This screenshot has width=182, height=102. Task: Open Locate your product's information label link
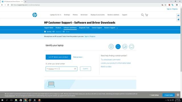point(116,63)
